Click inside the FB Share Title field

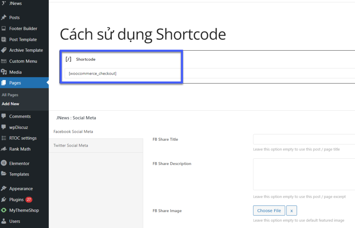point(304,139)
